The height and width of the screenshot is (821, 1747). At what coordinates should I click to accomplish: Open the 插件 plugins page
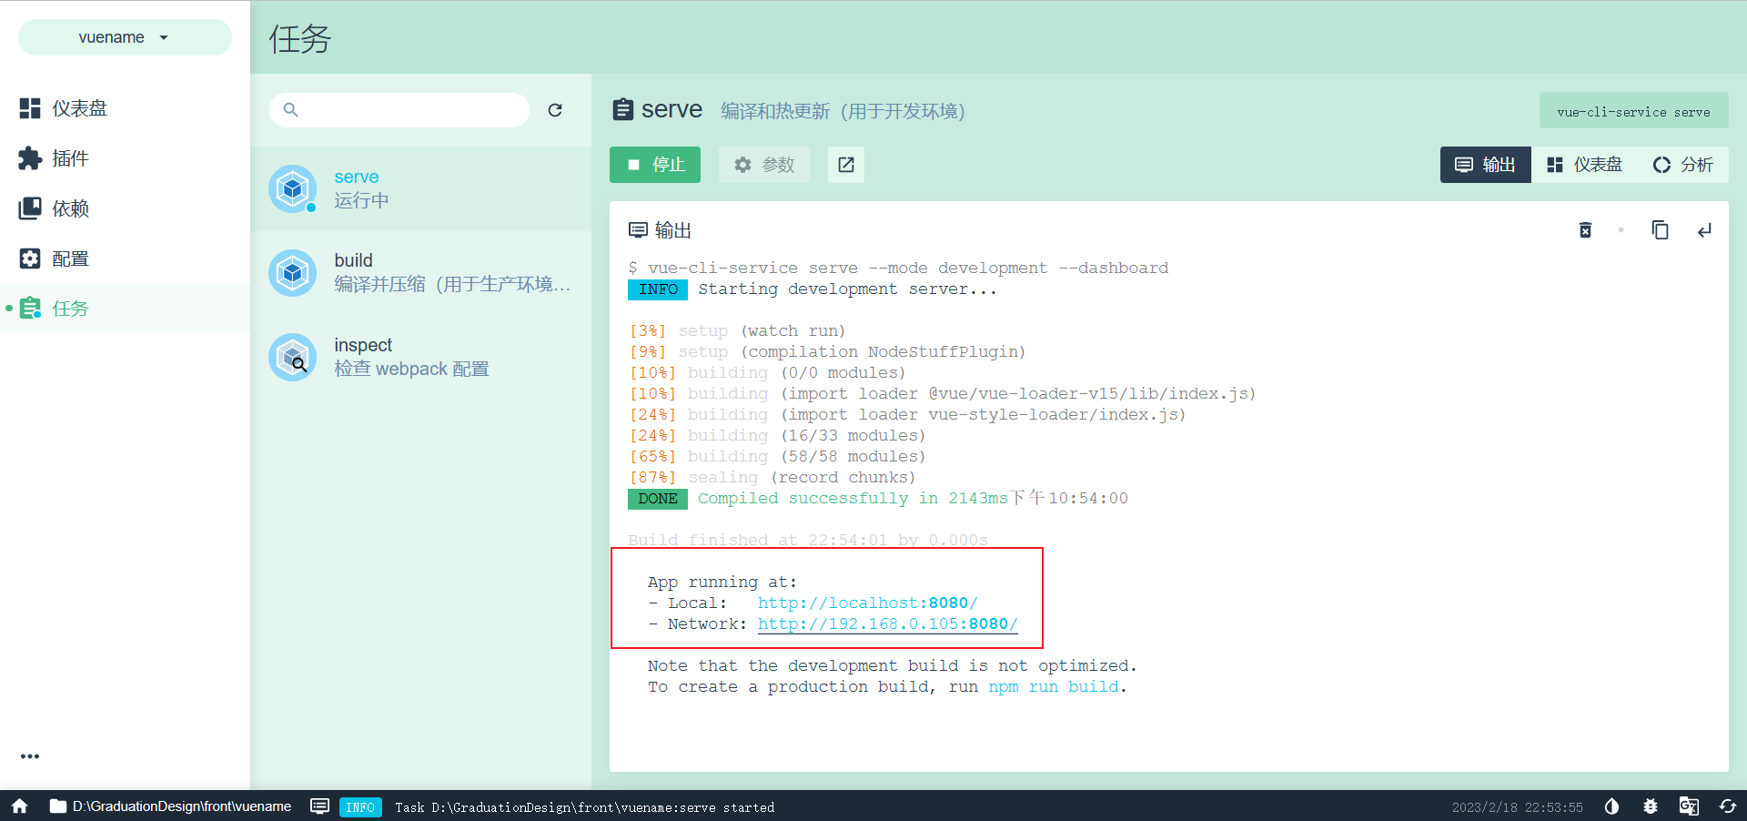click(125, 158)
